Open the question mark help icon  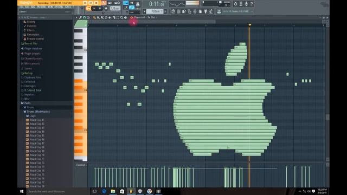[x=252, y=4]
